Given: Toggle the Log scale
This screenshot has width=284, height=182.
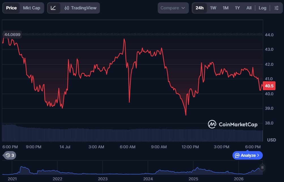Looking at the screenshot, I should (262, 8).
